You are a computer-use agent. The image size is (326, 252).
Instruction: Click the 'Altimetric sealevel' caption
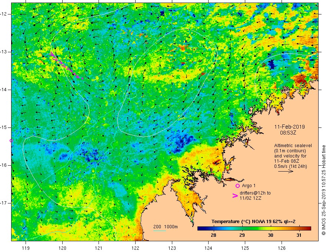(x=293, y=146)
